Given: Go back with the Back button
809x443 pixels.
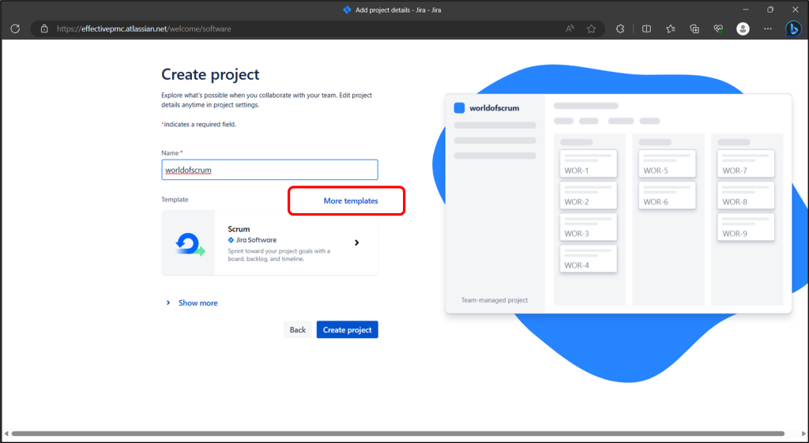Looking at the screenshot, I should [x=298, y=329].
